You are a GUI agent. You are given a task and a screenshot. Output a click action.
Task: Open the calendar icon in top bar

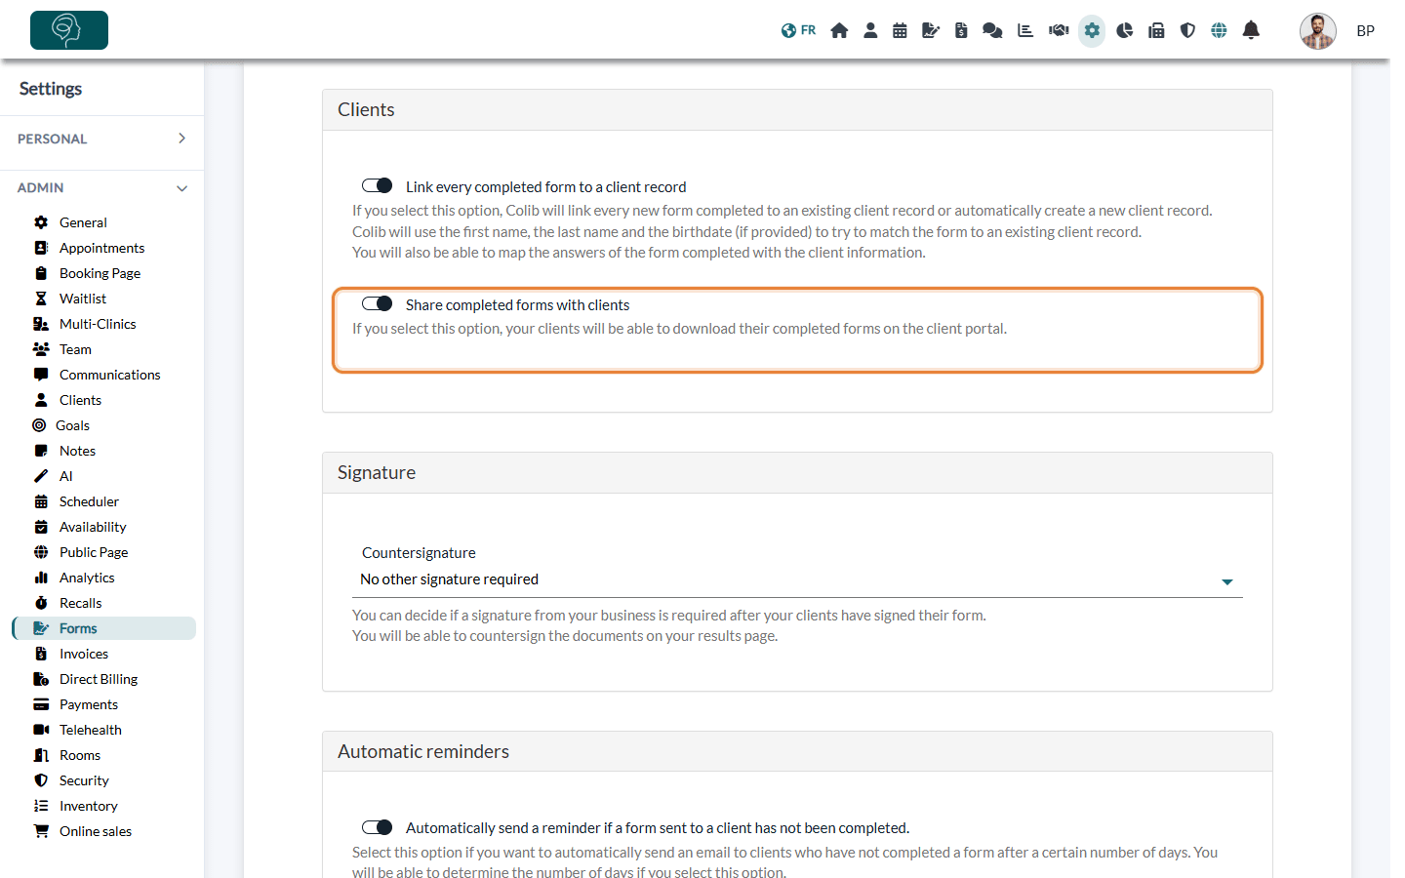900,30
